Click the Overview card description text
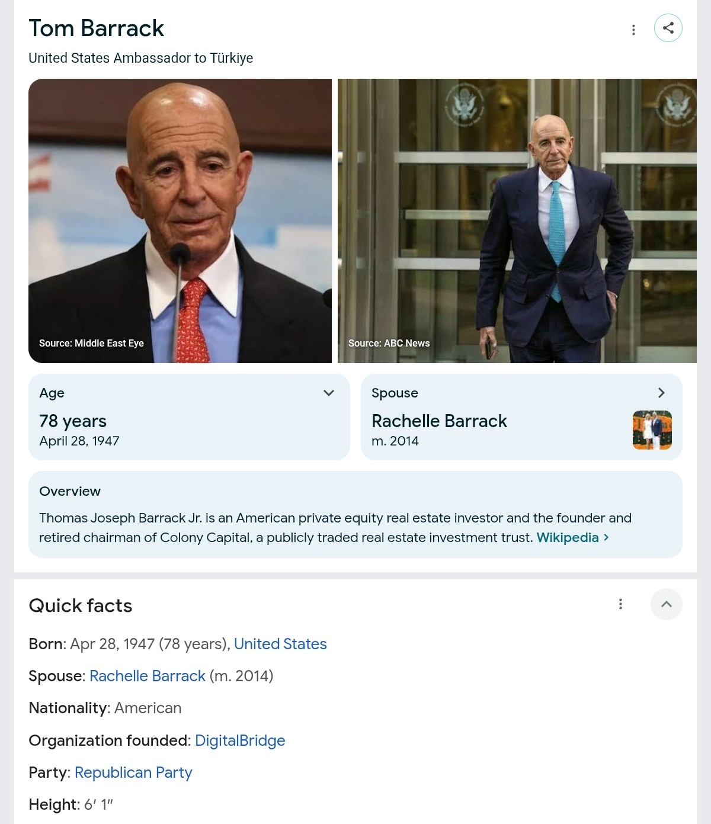The height and width of the screenshot is (824, 711). pos(335,527)
